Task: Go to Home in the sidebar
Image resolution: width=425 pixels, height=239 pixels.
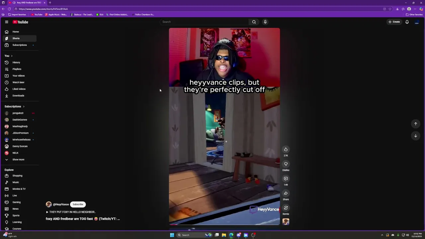Action: coord(20,32)
